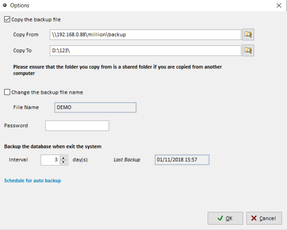Uncheck Copy the backup file

tap(7, 19)
